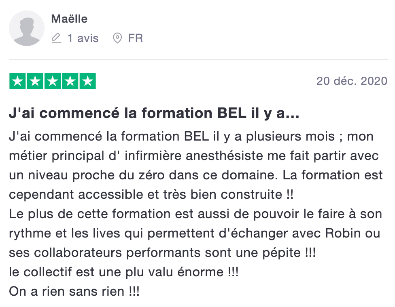Viewport: 395px width, 307px height.
Task: Click the location pin icon
Action: click(x=117, y=38)
